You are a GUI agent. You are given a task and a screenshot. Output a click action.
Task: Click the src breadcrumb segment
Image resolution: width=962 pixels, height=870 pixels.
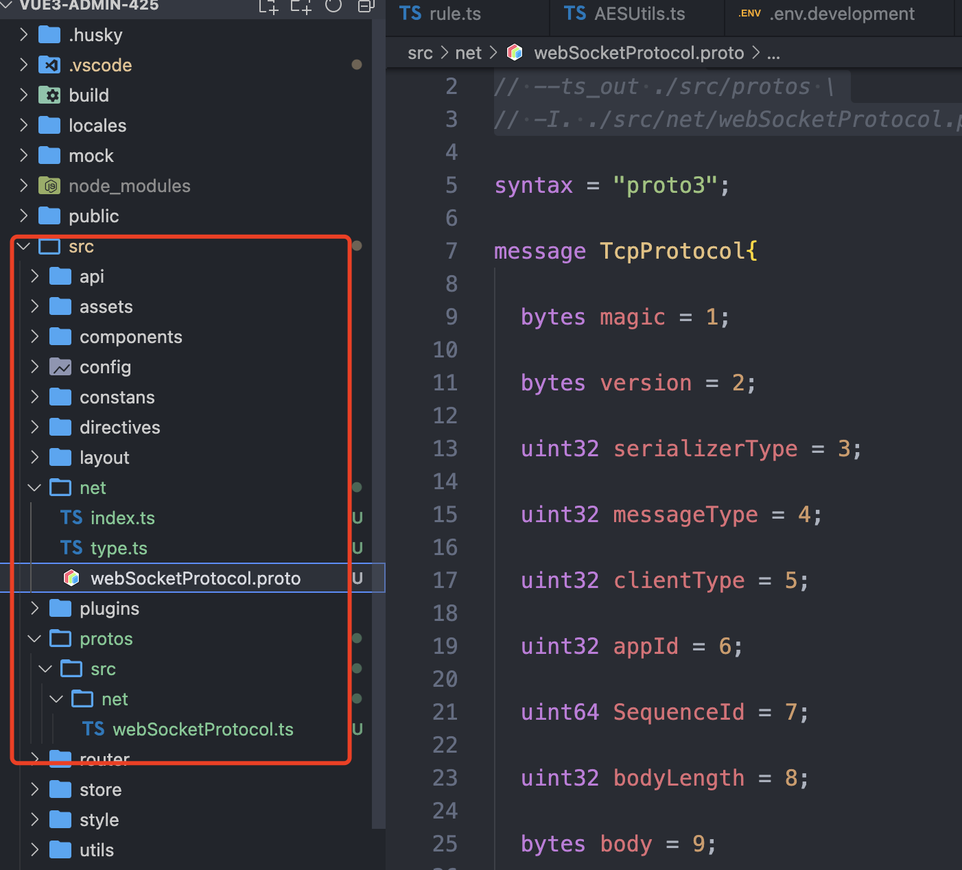pos(420,53)
